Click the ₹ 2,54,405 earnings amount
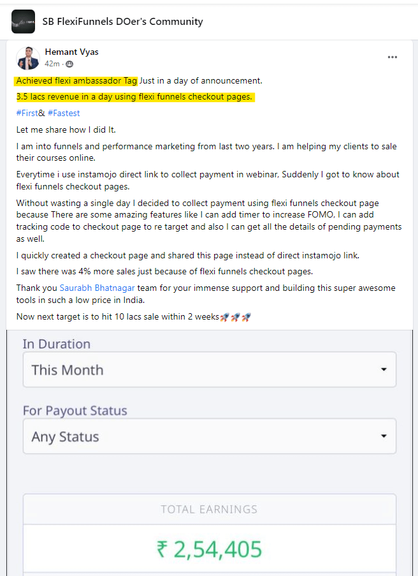 point(209,550)
